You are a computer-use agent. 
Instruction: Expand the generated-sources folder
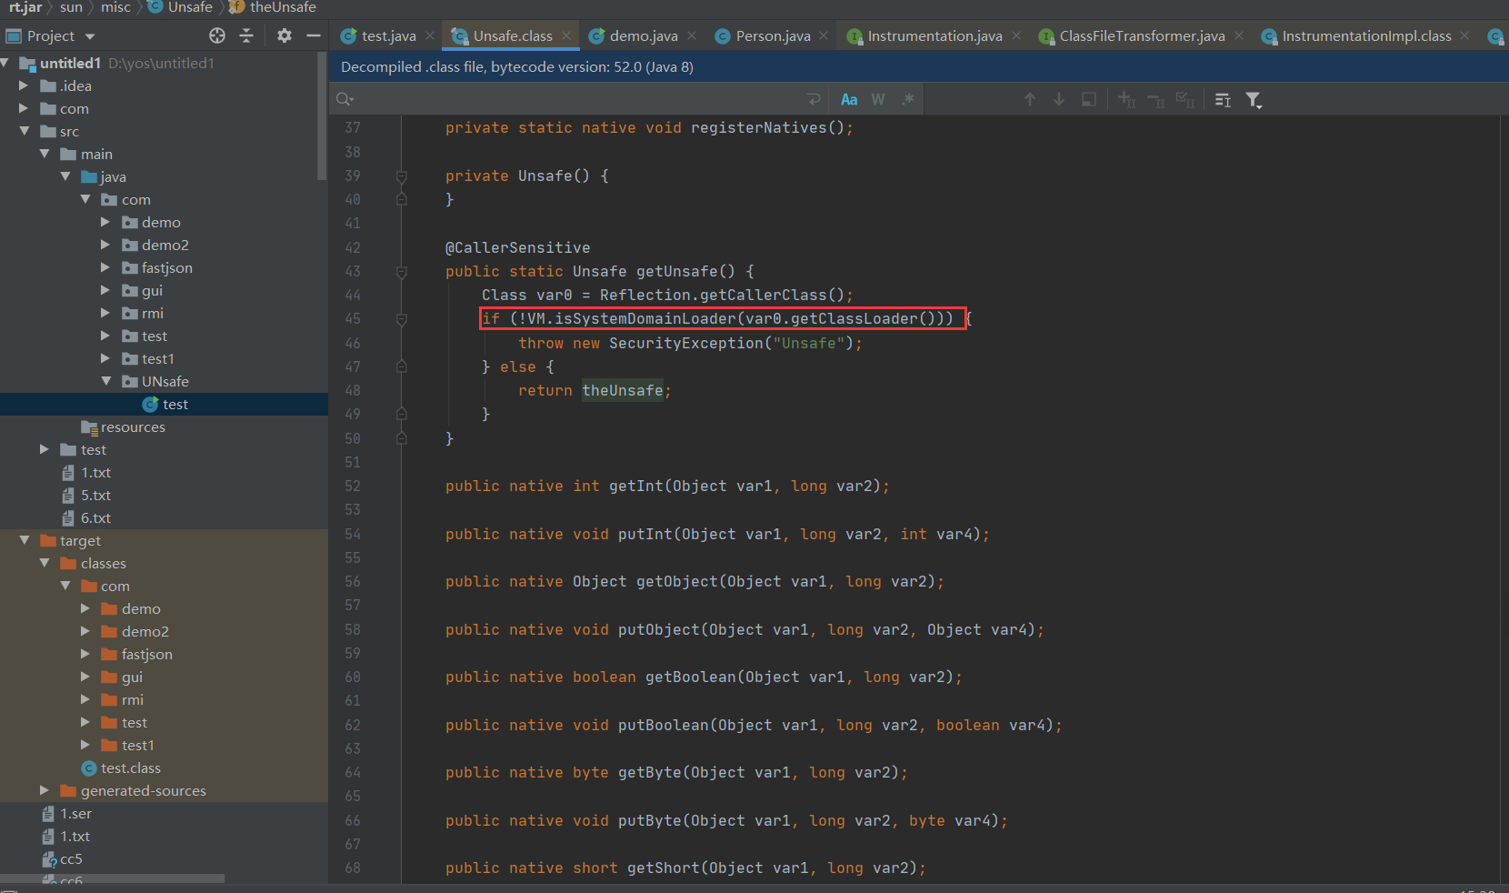click(44, 790)
